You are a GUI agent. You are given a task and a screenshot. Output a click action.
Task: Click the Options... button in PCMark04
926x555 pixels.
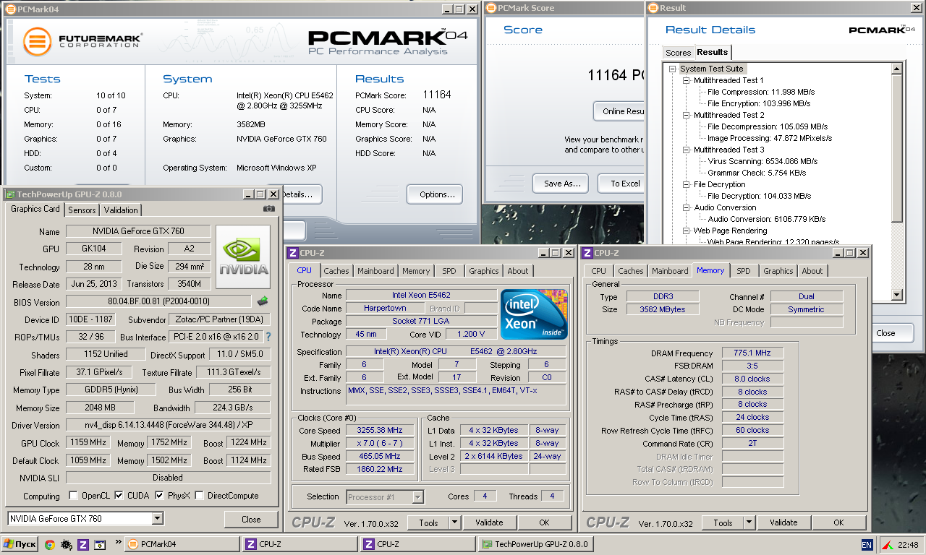pyautogui.click(x=435, y=194)
